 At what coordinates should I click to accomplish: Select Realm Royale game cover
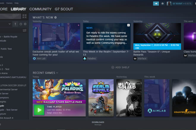[x=101, y=98]
